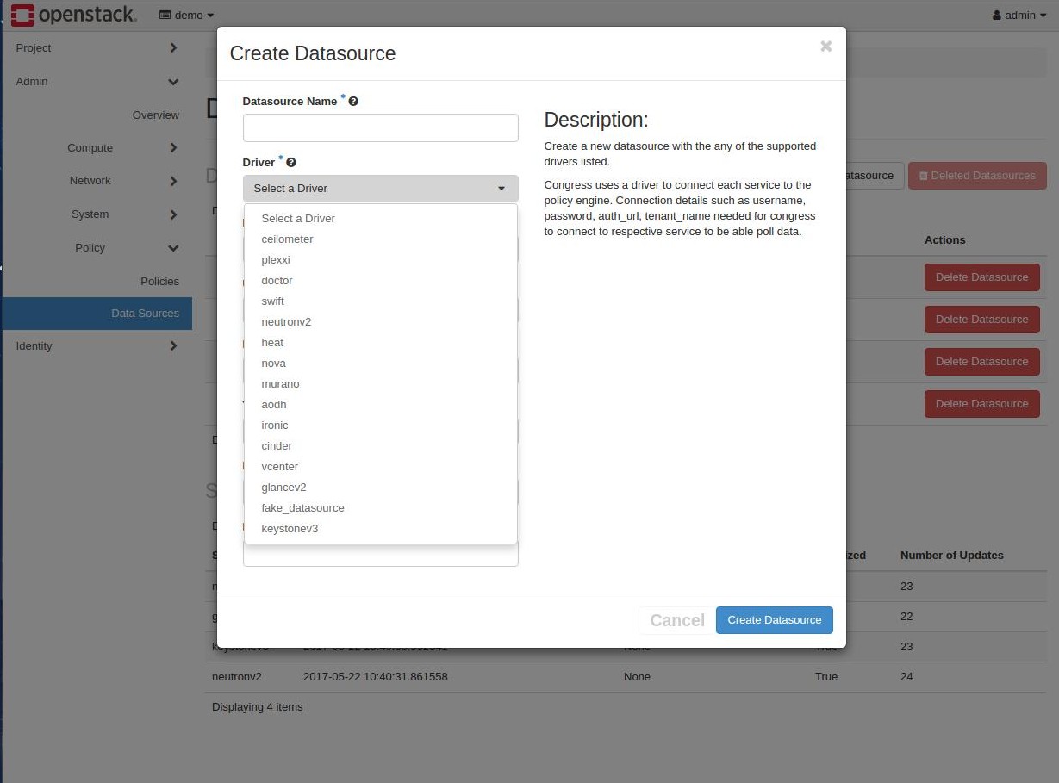The height and width of the screenshot is (783, 1059).
Task: Click the second Delete Datasource button
Action: (x=982, y=320)
